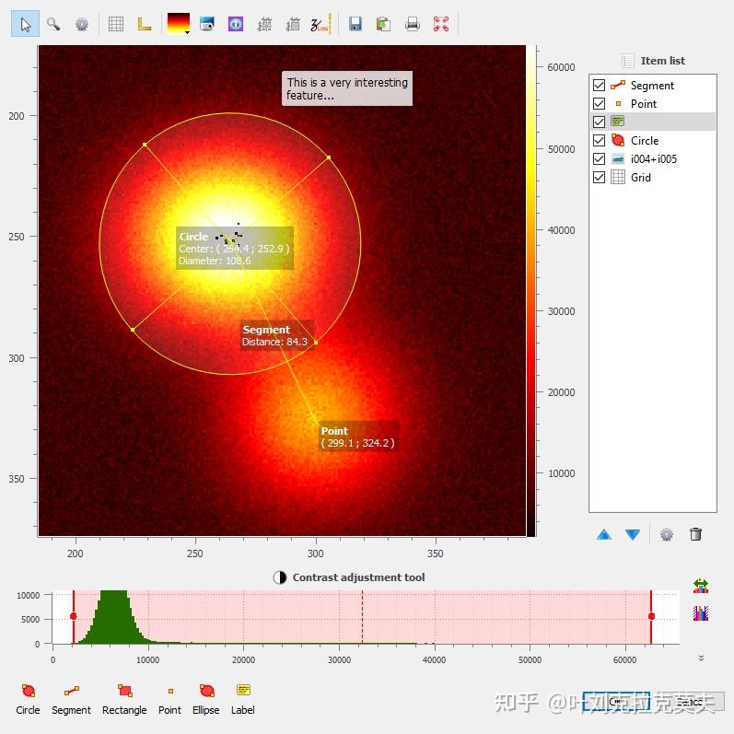
Task: Click the 'This is a very interesting feature' label
Action: [347, 88]
